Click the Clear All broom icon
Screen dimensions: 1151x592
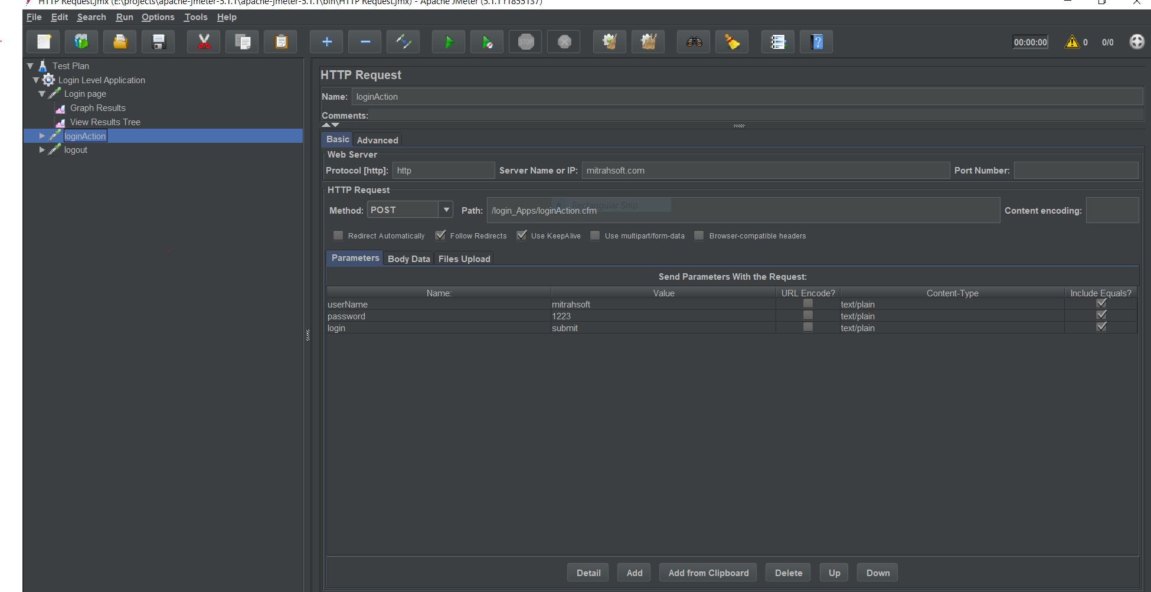[648, 42]
